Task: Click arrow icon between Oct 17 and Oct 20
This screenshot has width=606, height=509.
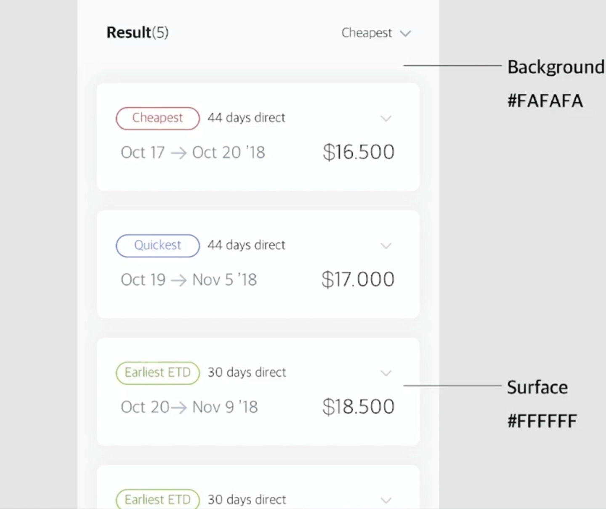Action: pyautogui.click(x=178, y=153)
